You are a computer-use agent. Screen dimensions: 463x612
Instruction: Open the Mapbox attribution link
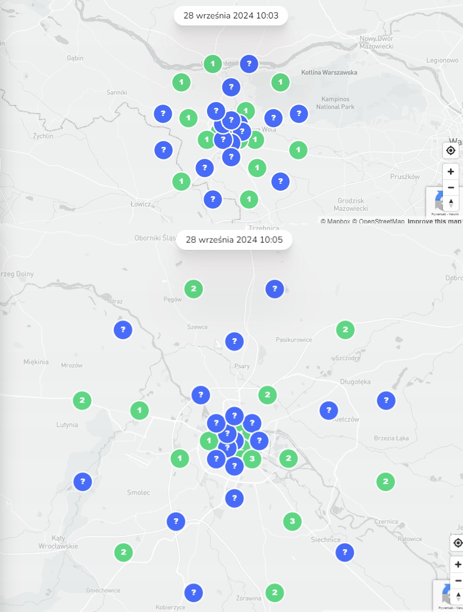click(x=335, y=221)
